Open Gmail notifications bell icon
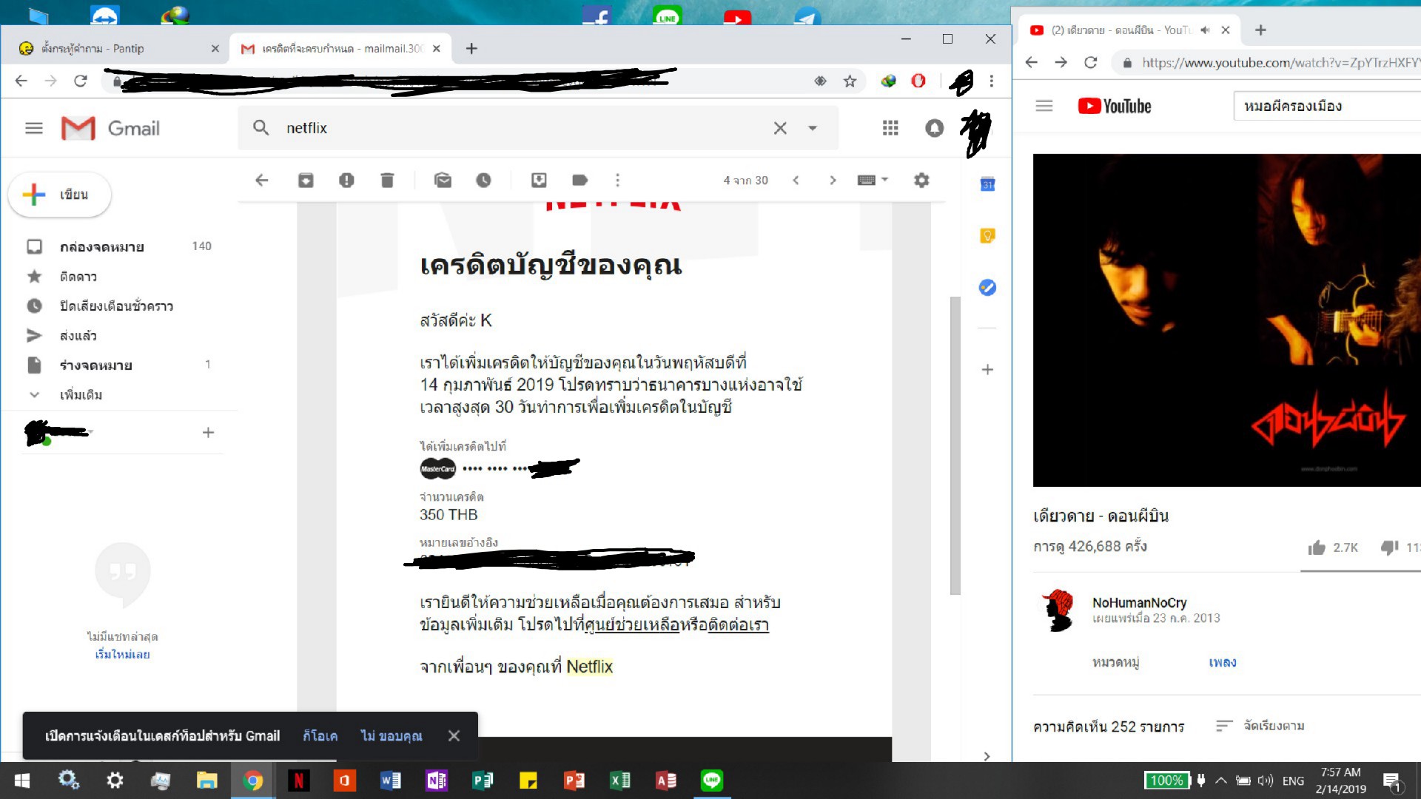 pyautogui.click(x=934, y=128)
